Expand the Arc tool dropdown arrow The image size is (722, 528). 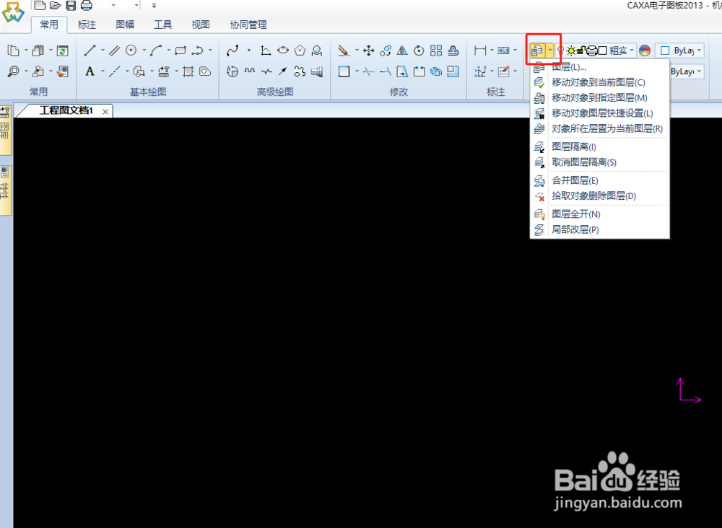pyautogui.click(x=168, y=50)
